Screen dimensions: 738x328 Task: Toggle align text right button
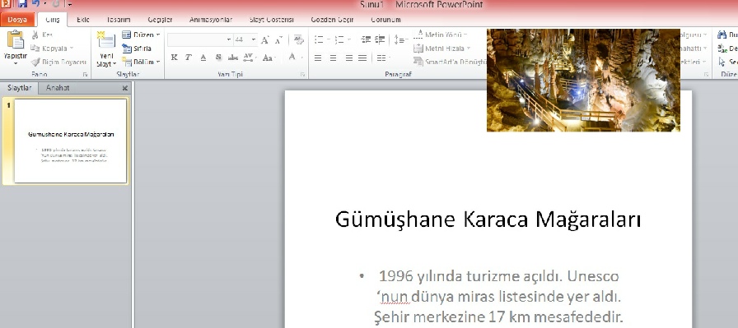(x=348, y=58)
